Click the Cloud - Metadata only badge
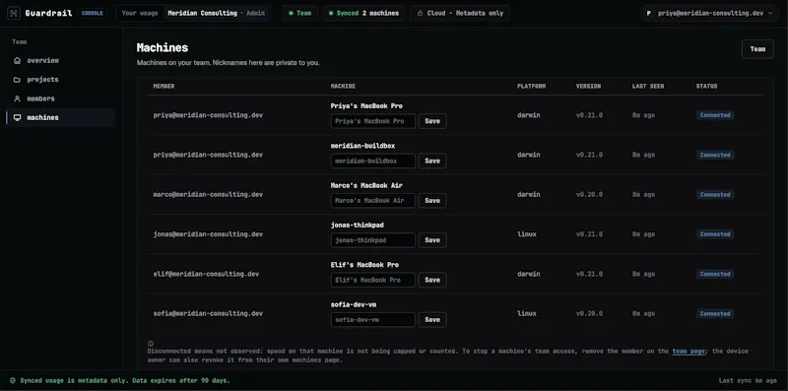Viewport: 788px width, 391px height. 460,13
